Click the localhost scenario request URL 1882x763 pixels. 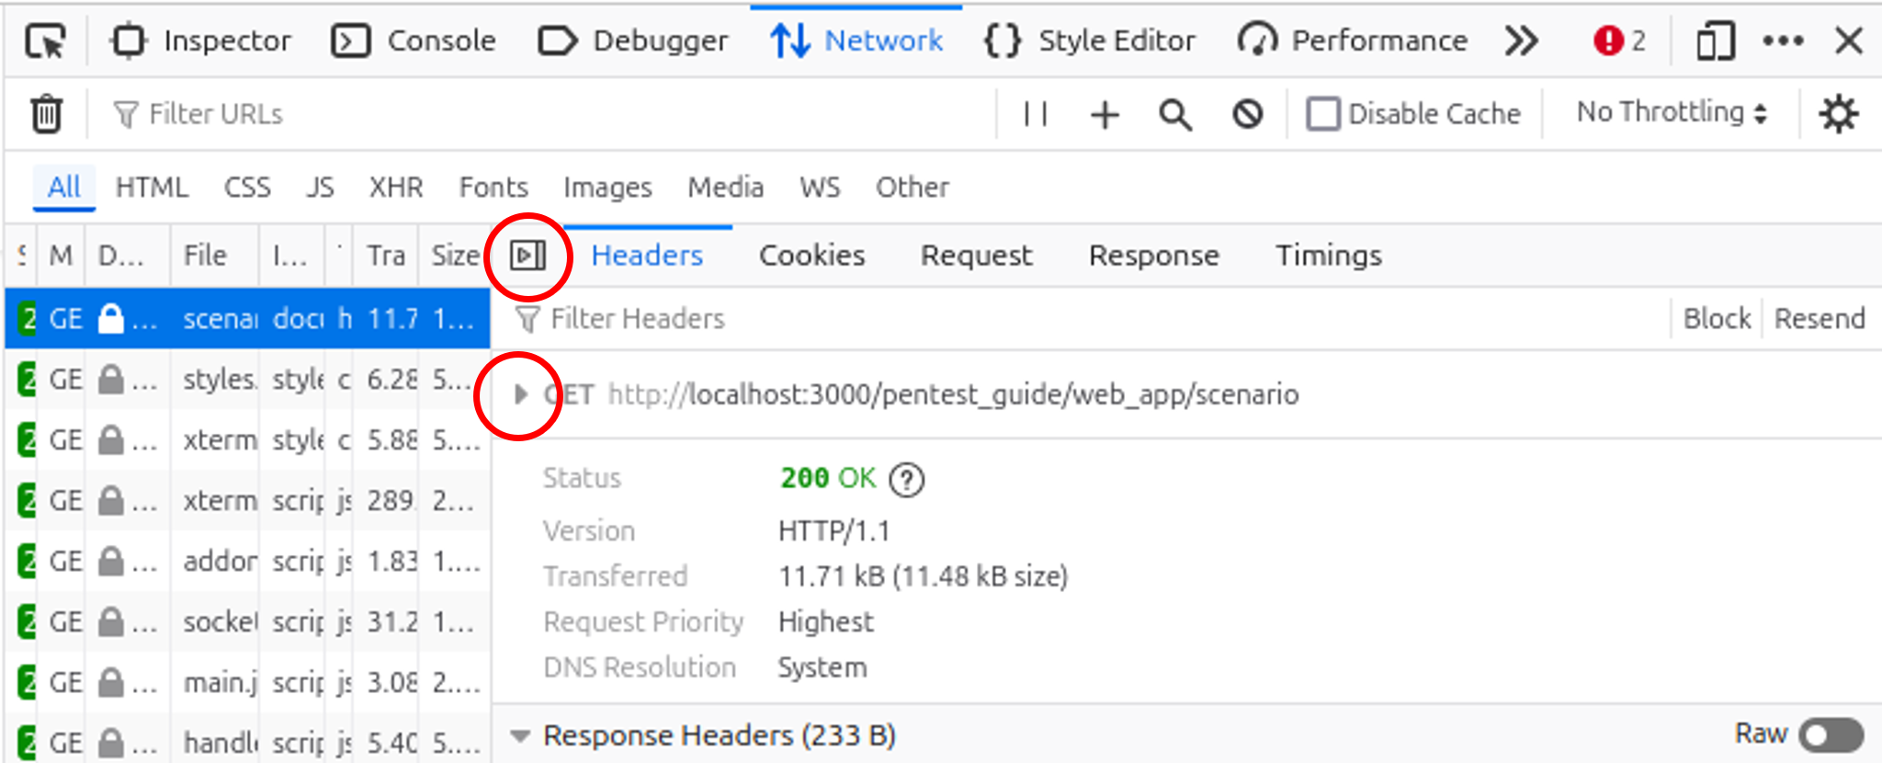[953, 394]
